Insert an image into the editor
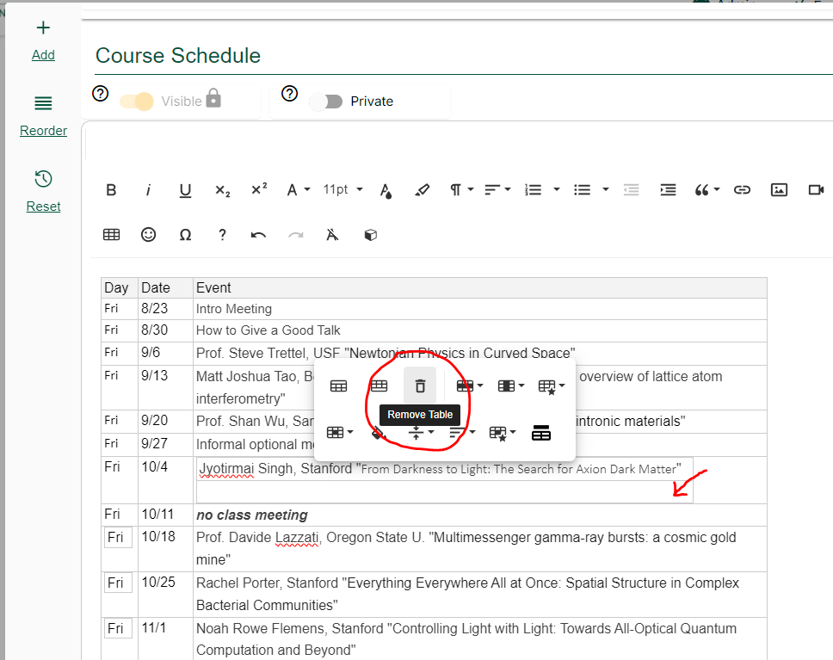833x660 pixels. (779, 189)
